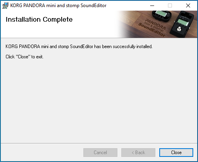Click the disabled Back button

click(x=138, y=153)
